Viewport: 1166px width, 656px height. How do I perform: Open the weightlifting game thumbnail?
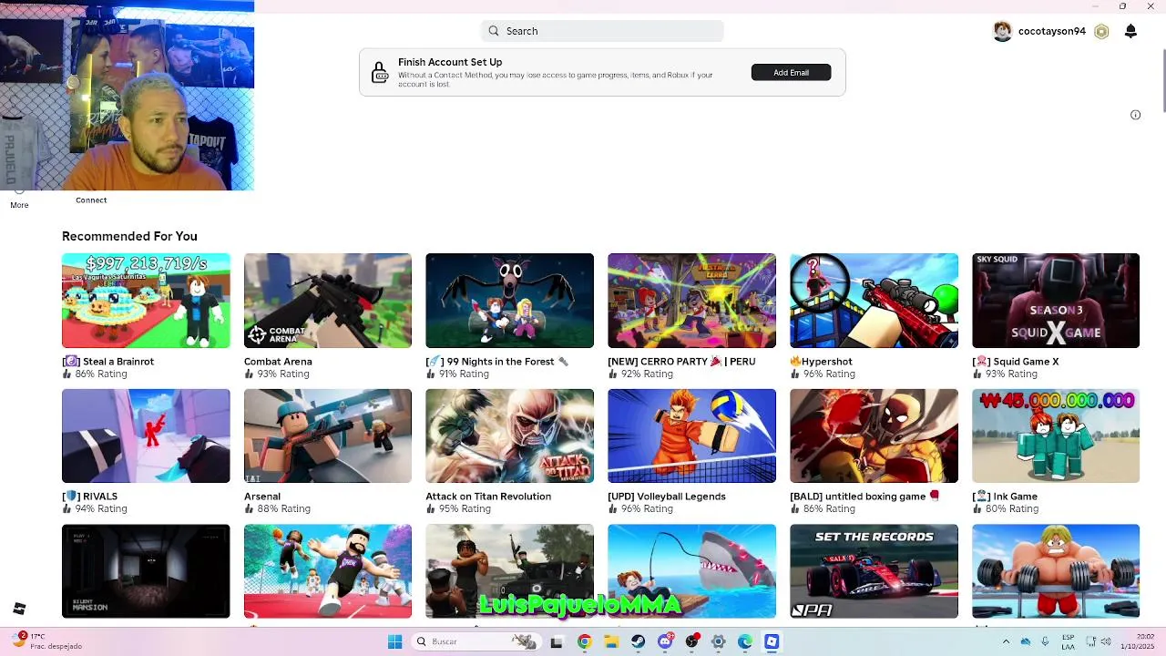coord(1056,571)
